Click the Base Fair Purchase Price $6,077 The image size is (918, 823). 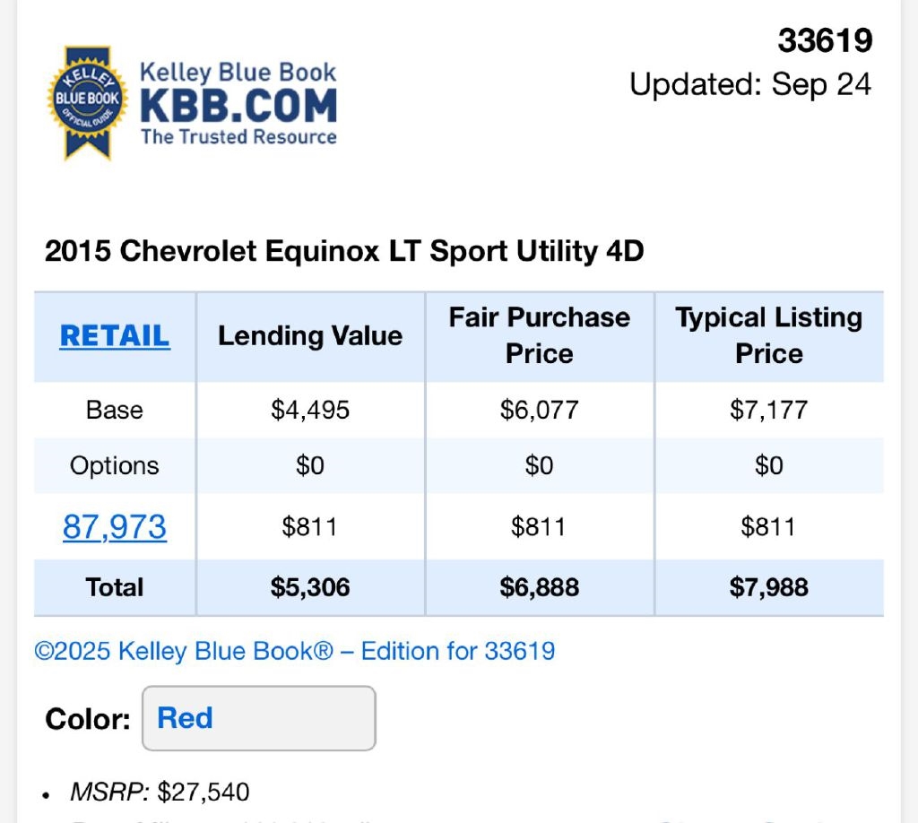click(x=540, y=410)
